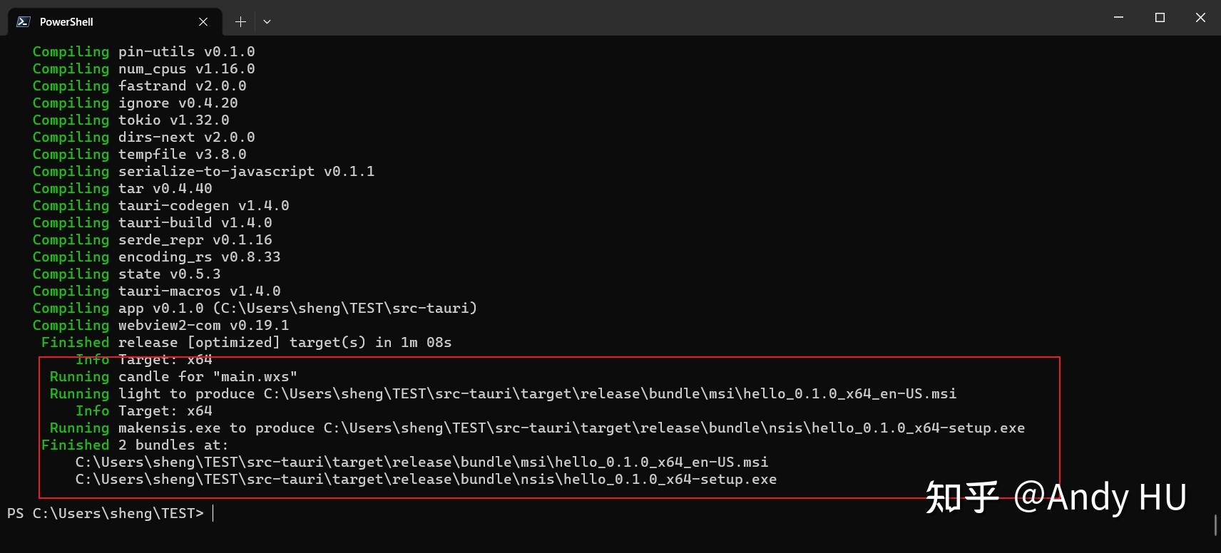Click the vertical scrollbar thumb

1215,525
